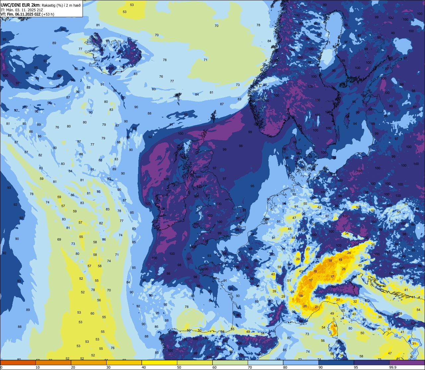Select the 70–80 lightest blue legend band
Screen dimensions: 425x370
tap(265, 362)
